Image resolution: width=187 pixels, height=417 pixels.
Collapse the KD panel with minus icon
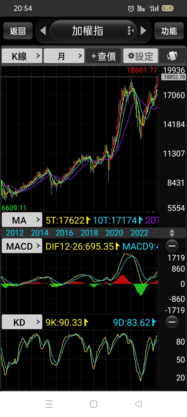pyautogui.click(x=172, y=322)
